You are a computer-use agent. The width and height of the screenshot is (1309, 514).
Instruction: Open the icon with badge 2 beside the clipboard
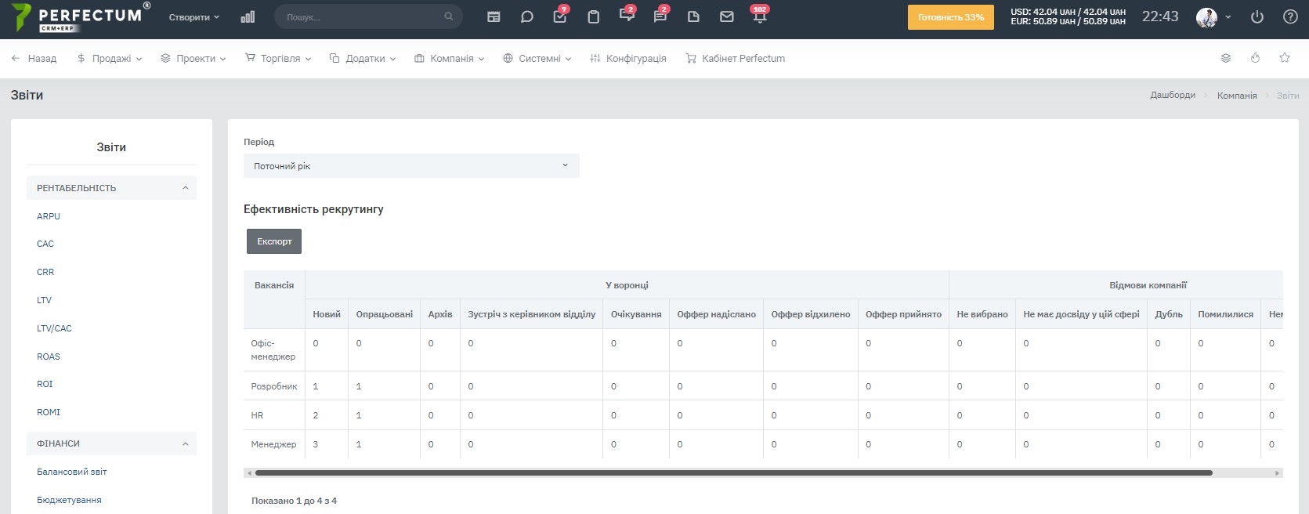(x=627, y=16)
